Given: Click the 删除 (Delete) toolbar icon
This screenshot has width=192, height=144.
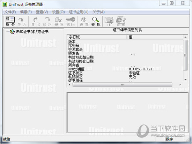Looking at the screenshot, I should tap(59, 22).
